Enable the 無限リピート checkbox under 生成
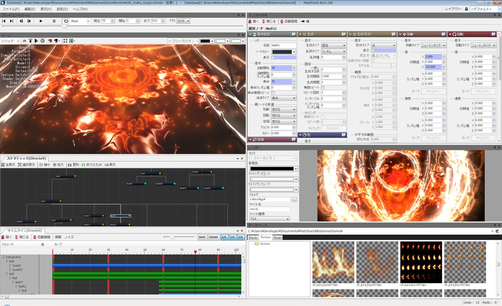The image size is (502, 306). (x=323, y=87)
